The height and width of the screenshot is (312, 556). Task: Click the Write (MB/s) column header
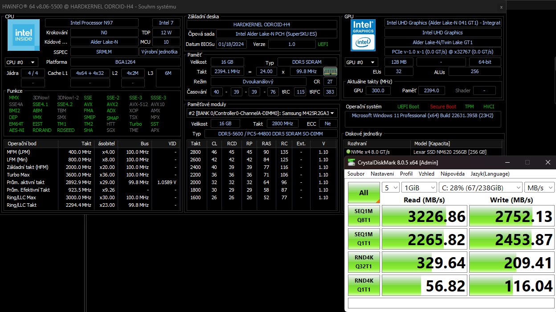point(511,200)
